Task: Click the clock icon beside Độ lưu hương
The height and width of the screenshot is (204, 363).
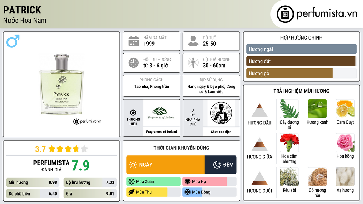Action: tap(134, 63)
